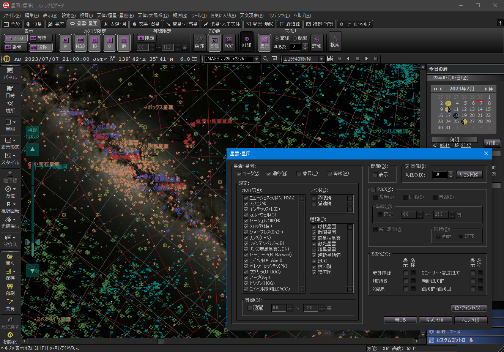Viewport: 504px width, 352px height.
Task: Uncheck the マーク(V) checkbox in dialog
Action: pyautogui.click(x=239, y=174)
